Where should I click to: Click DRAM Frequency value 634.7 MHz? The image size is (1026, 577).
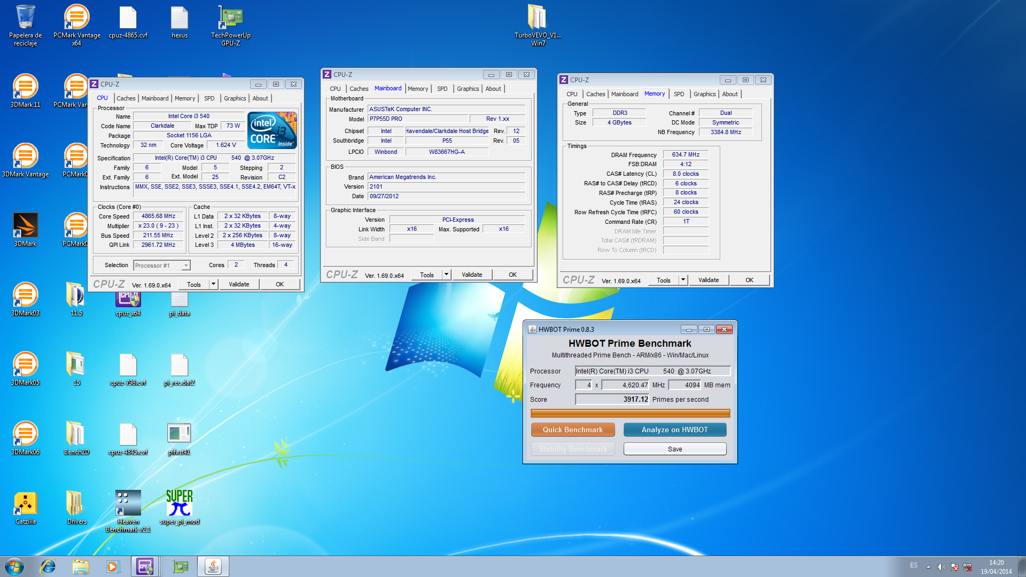(x=686, y=155)
